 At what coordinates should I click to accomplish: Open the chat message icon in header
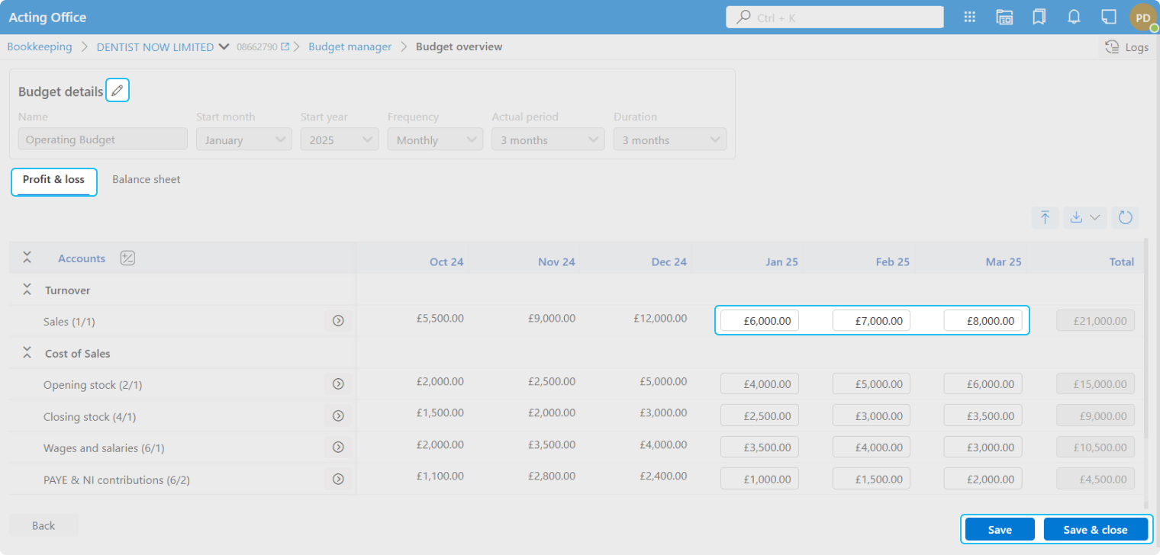point(1108,17)
